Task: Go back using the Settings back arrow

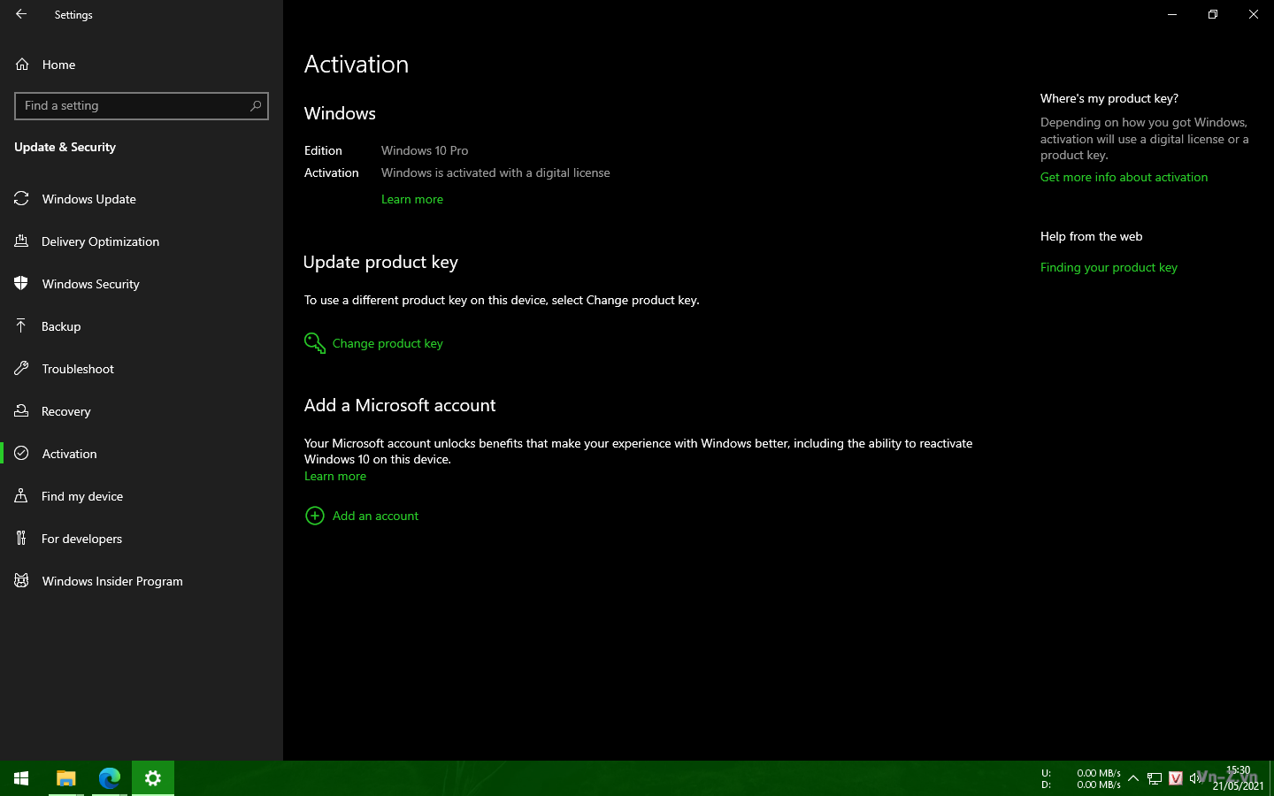Action: click(21, 14)
